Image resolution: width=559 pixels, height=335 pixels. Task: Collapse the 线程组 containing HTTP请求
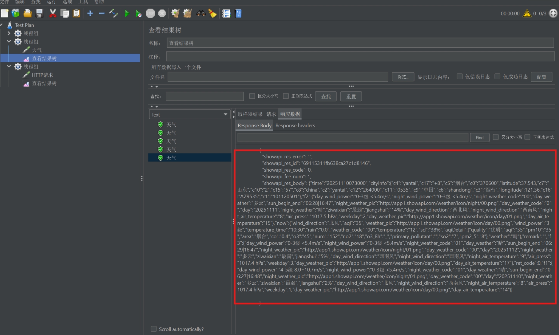[x=9, y=66]
